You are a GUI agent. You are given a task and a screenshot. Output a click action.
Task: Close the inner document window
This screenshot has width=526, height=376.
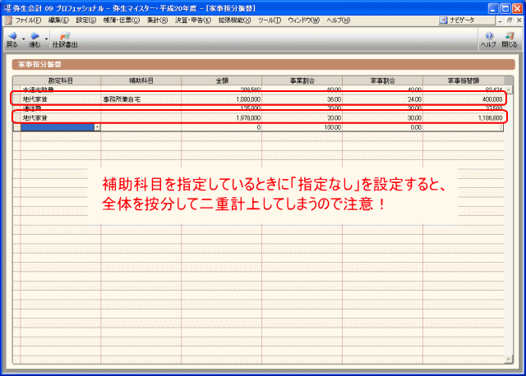pyautogui.click(x=519, y=21)
